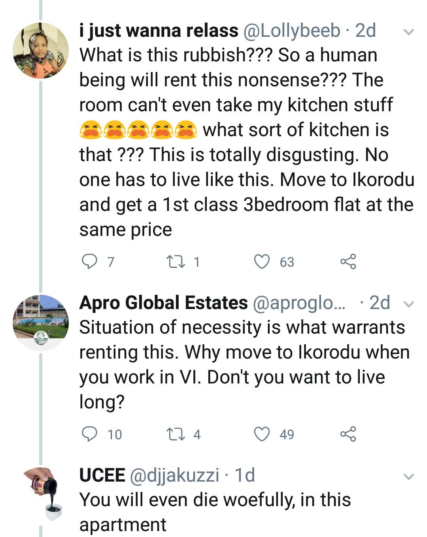427x537 pixels.
Task: Expand chevron menu on Apro Global Estates tweet
Action: (x=409, y=304)
